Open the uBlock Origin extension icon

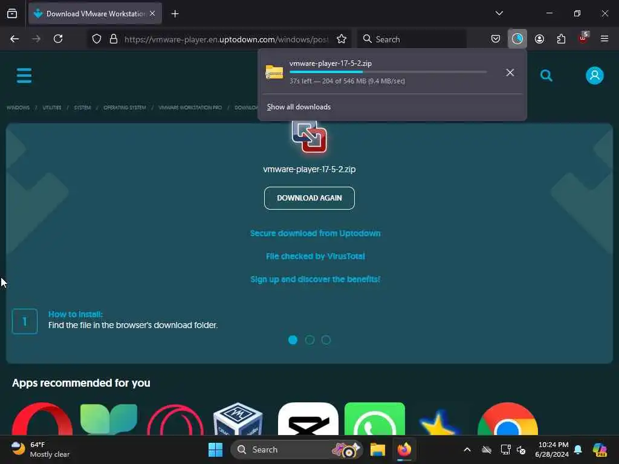[x=583, y=38]
